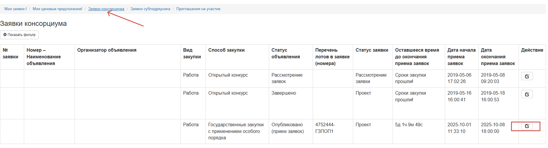The height and width of the screenshot is (148, 548).
Task: Go to Мои ценовые предложения
Action: [57, 9]
